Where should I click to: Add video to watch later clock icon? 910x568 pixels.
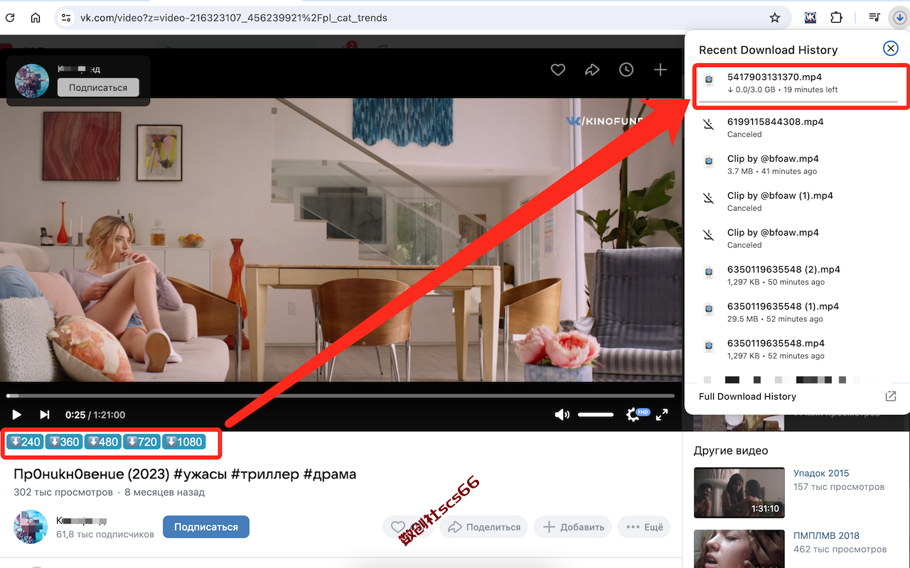pos(626,70)
